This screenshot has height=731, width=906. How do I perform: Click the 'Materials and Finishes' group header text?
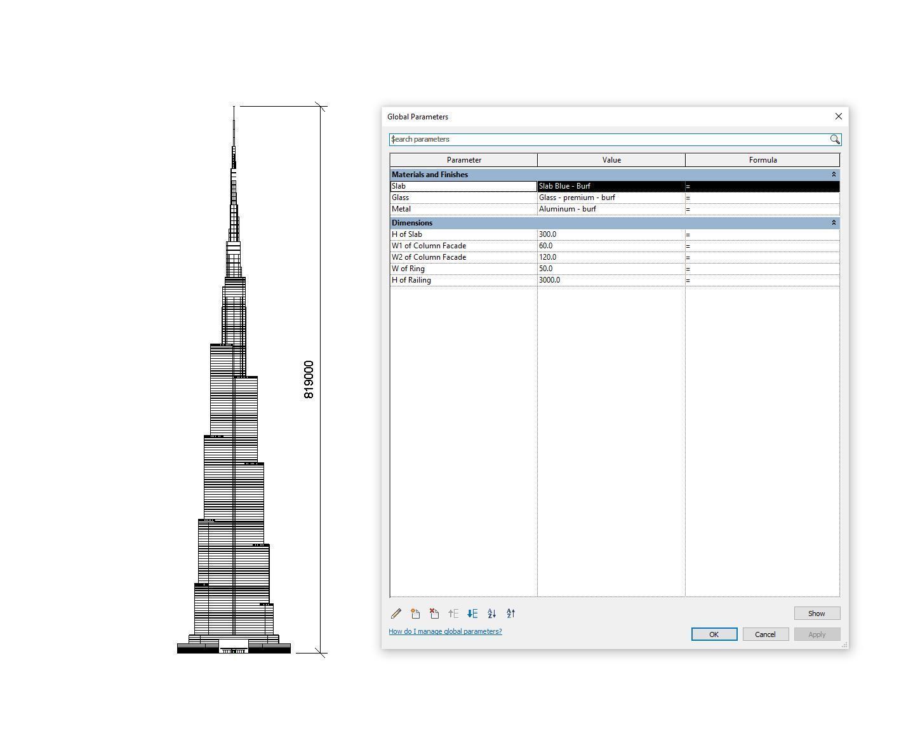click(x=430, y=175)
